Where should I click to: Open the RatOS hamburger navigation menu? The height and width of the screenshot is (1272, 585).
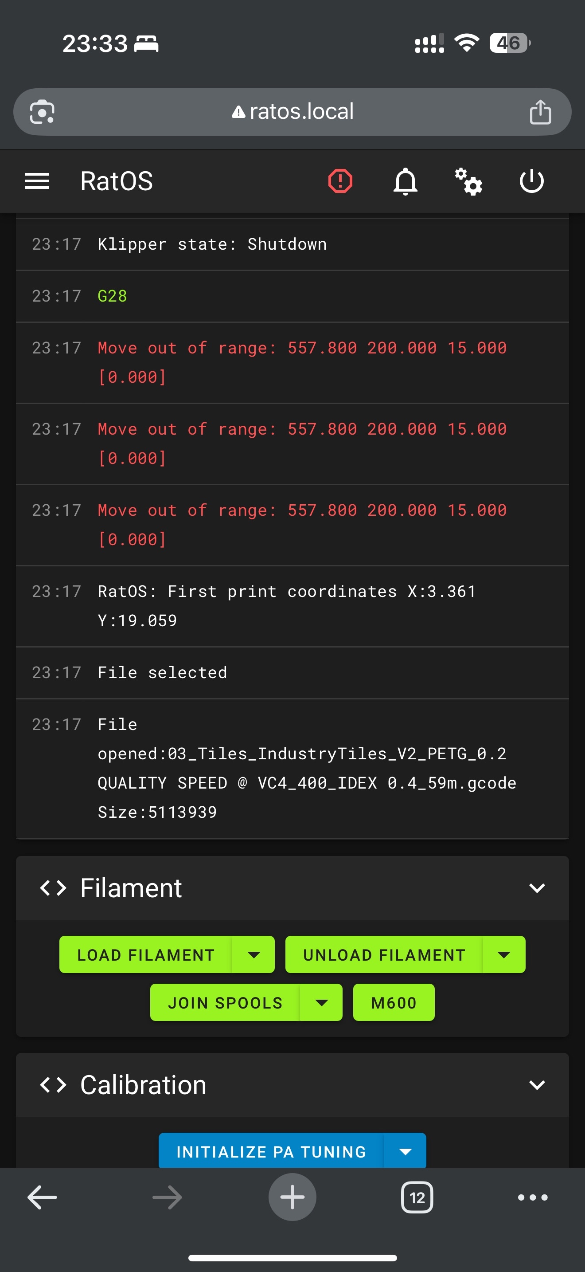tap(37, 181)
